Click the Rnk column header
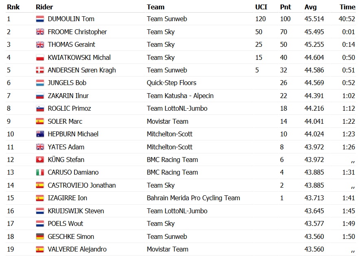The height and width of the screenshot is (256, 362). click(x=13, y=7)
